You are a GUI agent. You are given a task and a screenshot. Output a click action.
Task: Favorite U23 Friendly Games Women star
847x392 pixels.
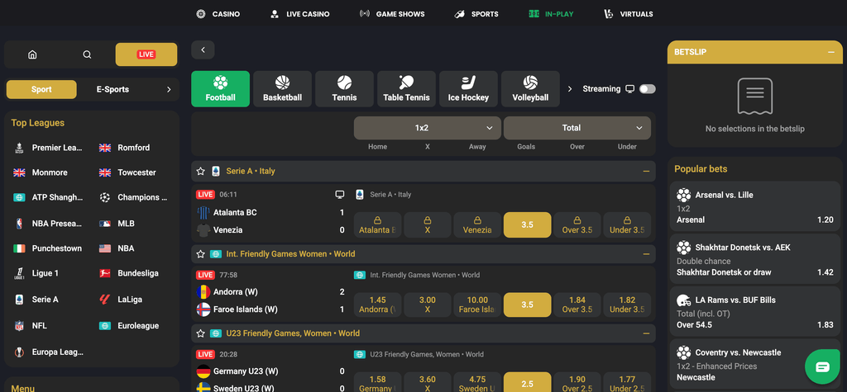[x=200, y=333]
